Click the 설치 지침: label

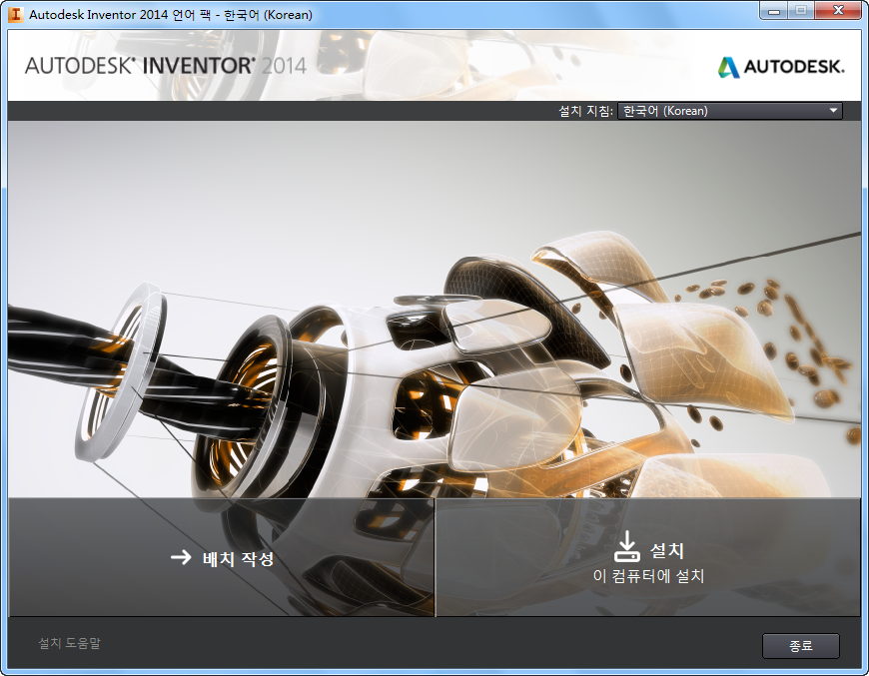coord(585,111)
